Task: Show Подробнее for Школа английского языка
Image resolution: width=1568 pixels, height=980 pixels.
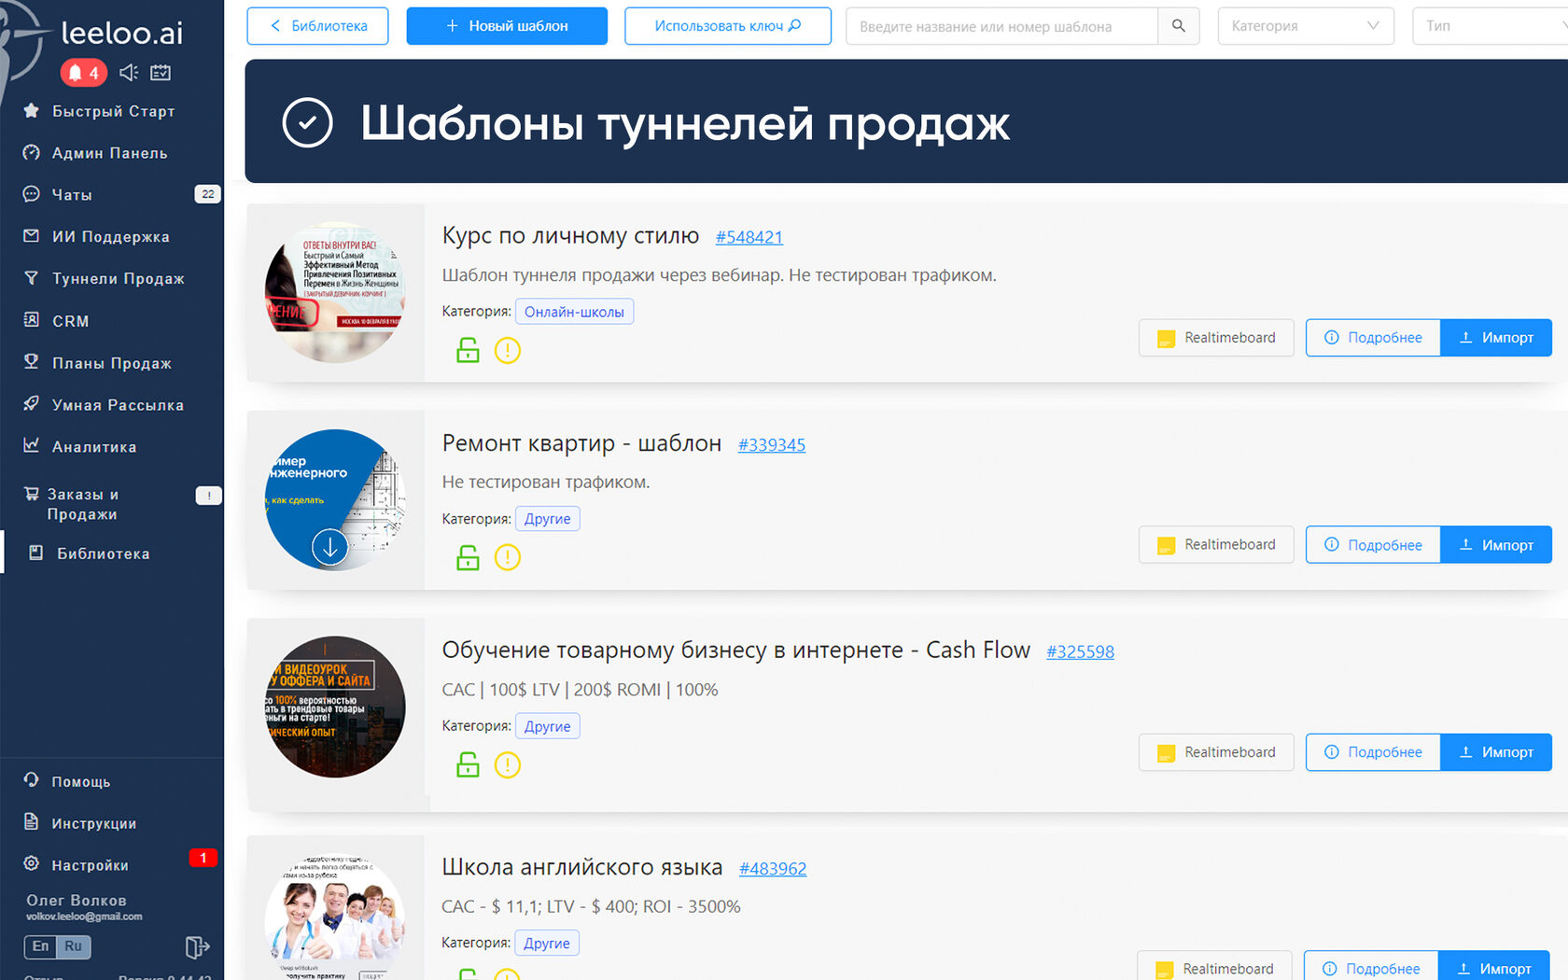Action: [x=1371, y=968]
